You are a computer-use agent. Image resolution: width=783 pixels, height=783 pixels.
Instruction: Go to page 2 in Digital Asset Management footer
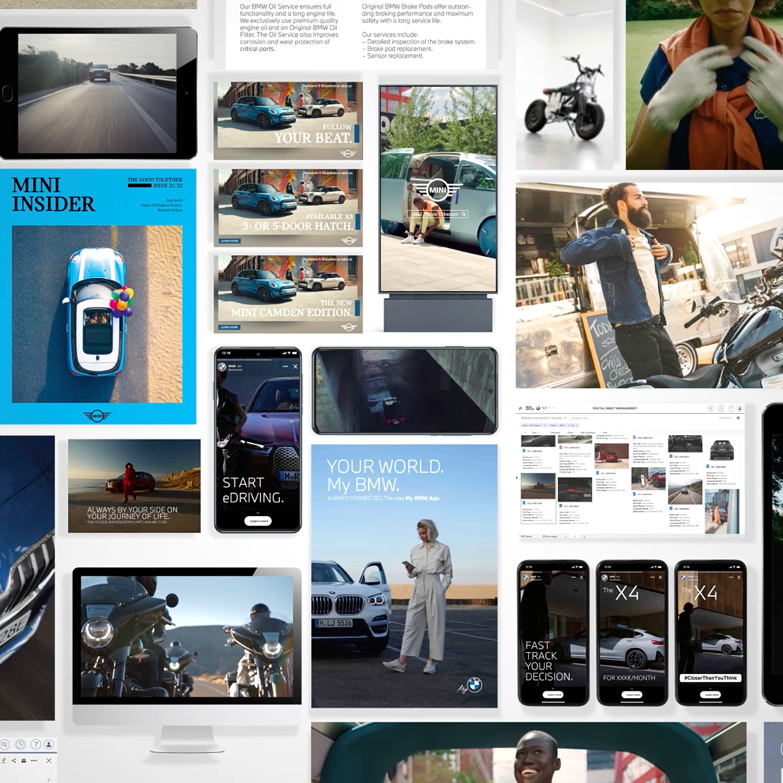(584, 536)
